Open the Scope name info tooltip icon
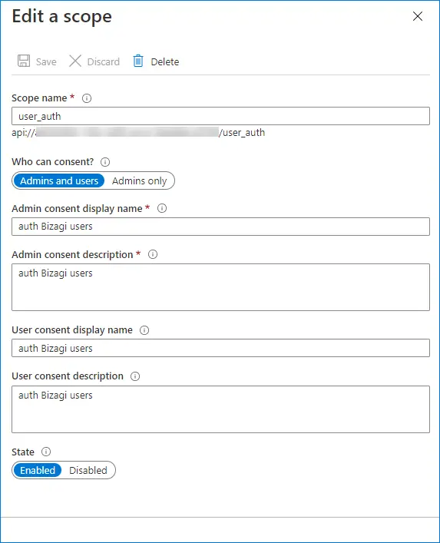Image resolution: width=440 pixels, height=543 pixels. pyautogui.click(x=87, y=98)
